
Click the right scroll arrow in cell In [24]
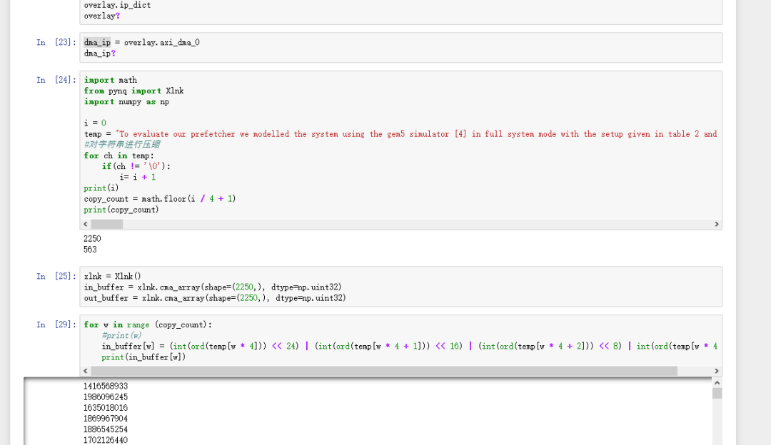(x=717, y=224)
